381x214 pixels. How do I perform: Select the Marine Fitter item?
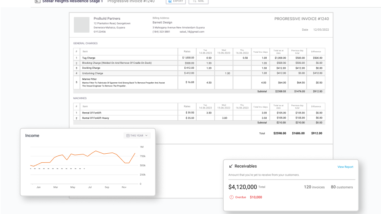coord(90,79)
